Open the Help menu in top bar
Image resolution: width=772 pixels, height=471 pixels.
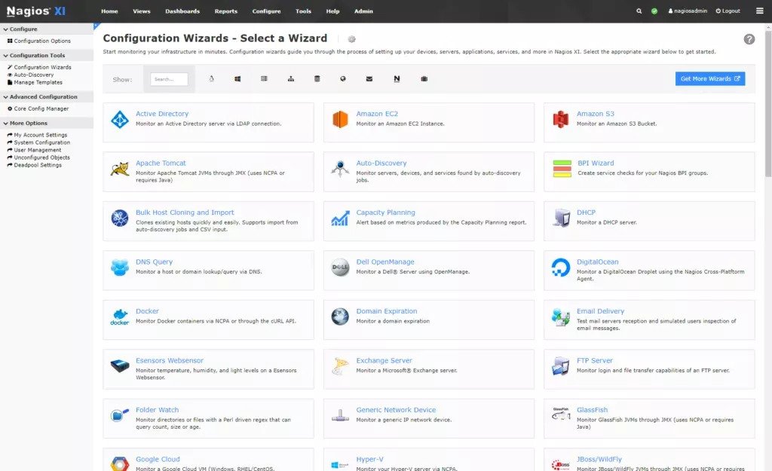[332, 11]
